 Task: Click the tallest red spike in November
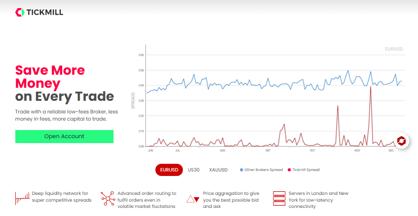[371, 87]
